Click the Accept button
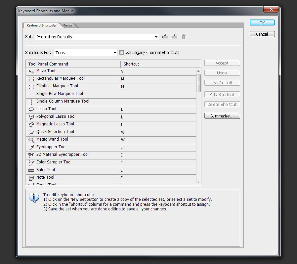Image resolution: width=297 pixels, height=264 pixels. [x=222, y=63]
